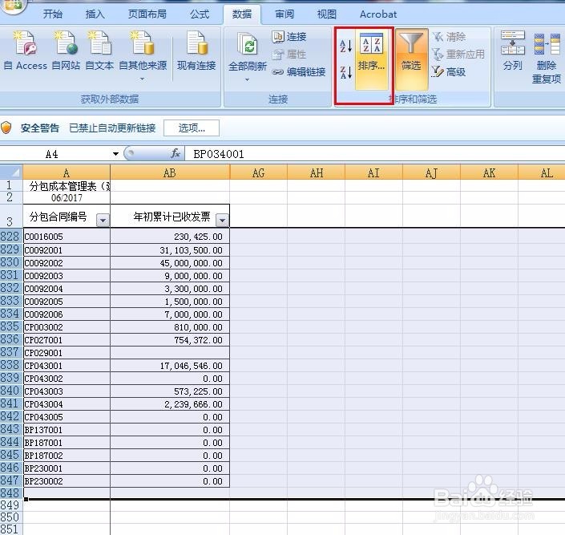The image size is (565, 535).
Task: Click cell containing BP230002
Action: click(67, 481)
